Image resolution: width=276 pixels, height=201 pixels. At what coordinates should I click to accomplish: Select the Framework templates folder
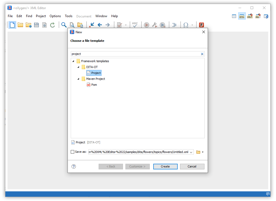point(93,61)
